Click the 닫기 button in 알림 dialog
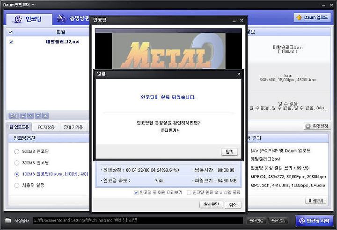337x230 pixels. [x=229, y=152]
